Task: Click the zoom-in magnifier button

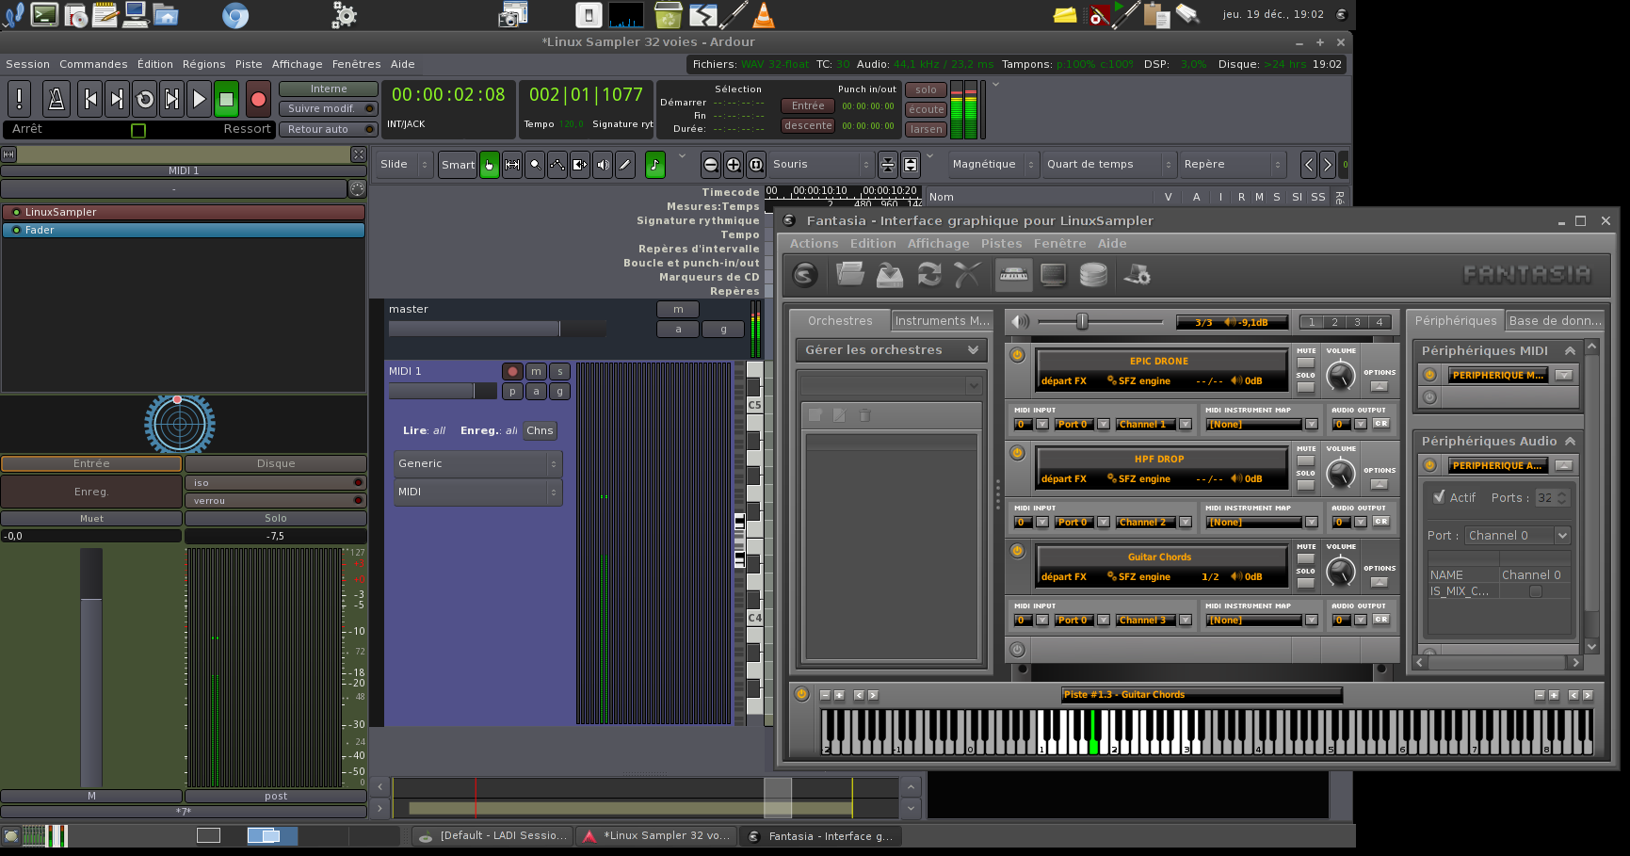Action: coord(734,165)
